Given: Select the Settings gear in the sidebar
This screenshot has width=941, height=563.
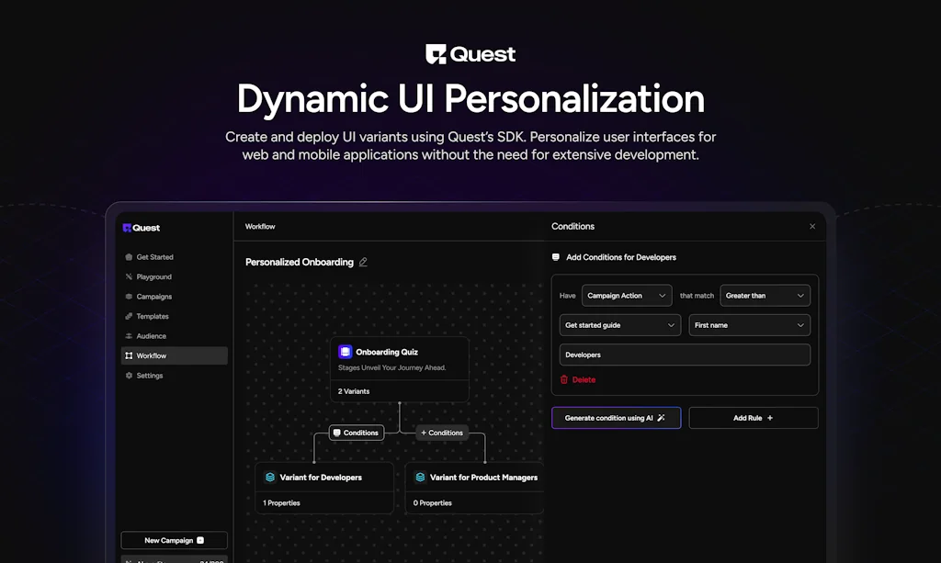Looking at the screenshot, I should click(130, 375).
